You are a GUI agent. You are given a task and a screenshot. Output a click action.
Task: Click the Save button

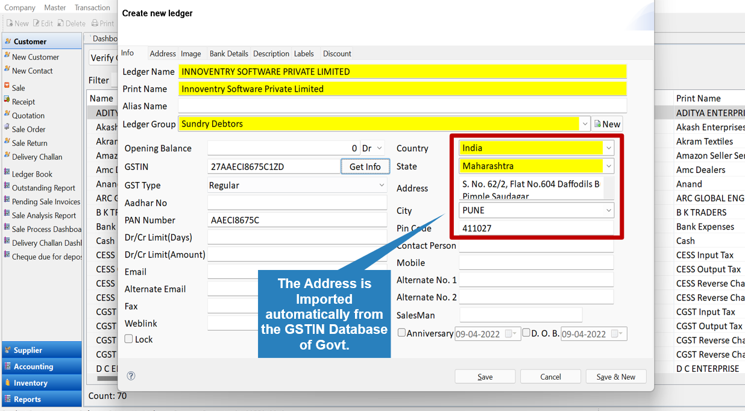(485, 377)
